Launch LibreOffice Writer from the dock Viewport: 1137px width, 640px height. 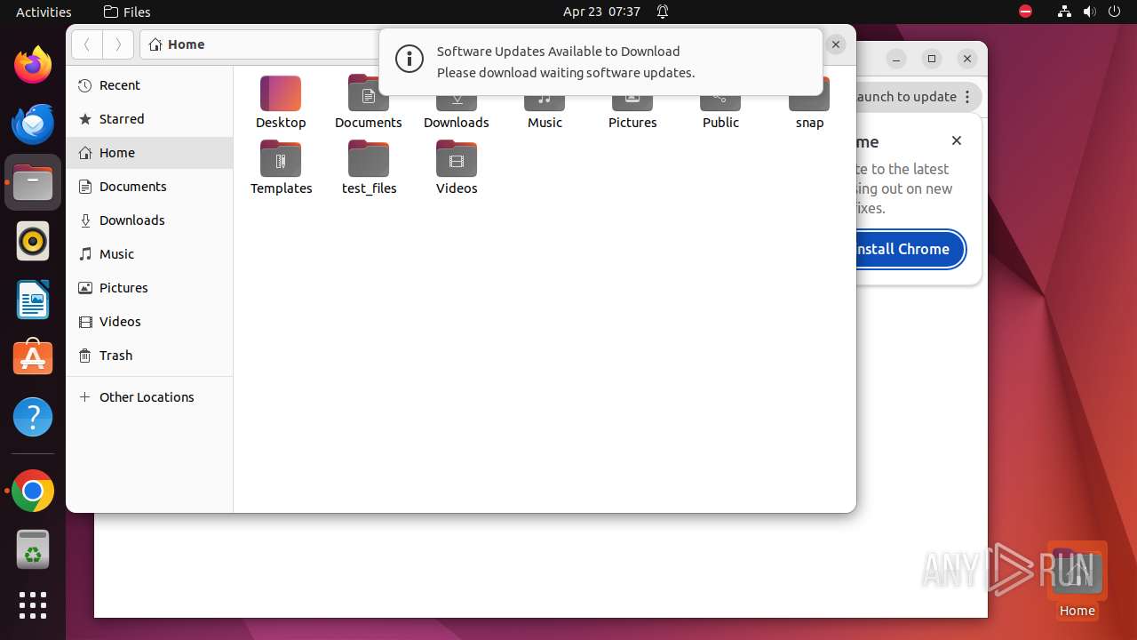coord(33,300)
